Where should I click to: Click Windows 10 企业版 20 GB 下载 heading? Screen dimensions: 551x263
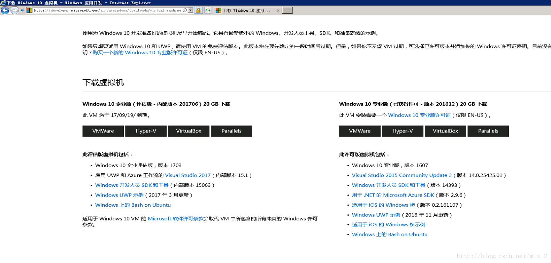click(x=156, y=104)
